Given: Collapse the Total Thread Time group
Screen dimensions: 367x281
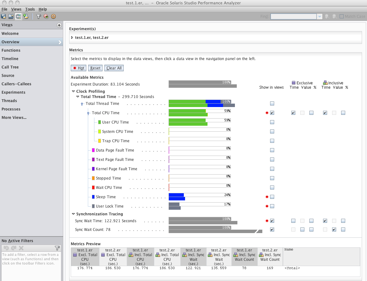Looking at the screenshot, I should point(78,97).
